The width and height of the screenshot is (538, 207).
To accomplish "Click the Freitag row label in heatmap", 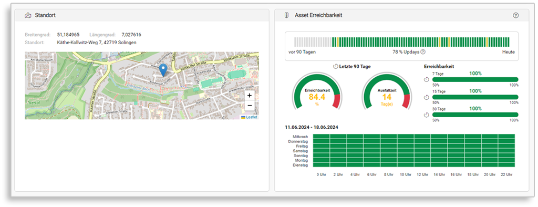I will point(302,146).
